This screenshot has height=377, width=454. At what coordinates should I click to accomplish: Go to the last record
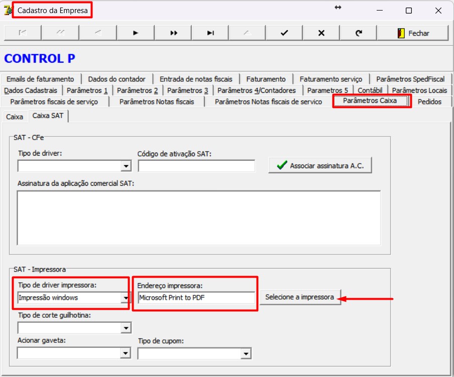[x=210, y=33]
